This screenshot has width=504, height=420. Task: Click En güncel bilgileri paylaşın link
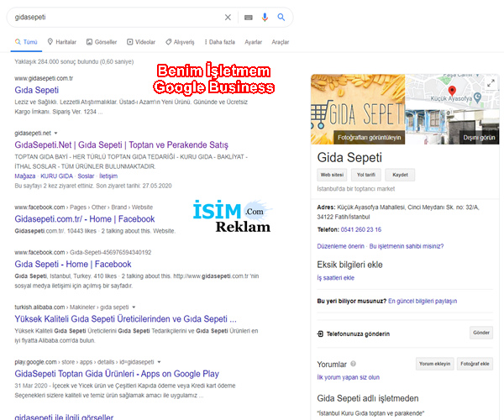click(x=423, y=301)
